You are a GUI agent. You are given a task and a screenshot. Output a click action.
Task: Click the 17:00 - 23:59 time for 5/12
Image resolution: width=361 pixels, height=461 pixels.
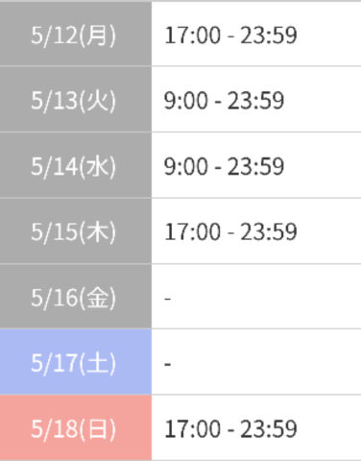pos(230,35)
